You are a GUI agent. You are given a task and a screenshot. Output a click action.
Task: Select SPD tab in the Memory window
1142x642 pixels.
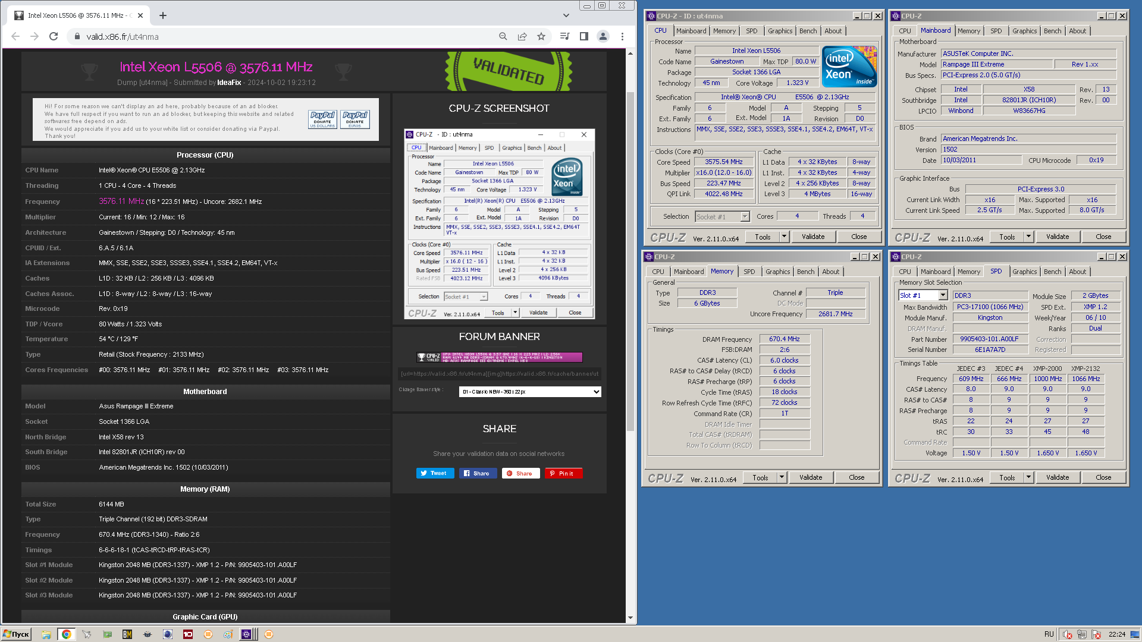coord(749,272)
